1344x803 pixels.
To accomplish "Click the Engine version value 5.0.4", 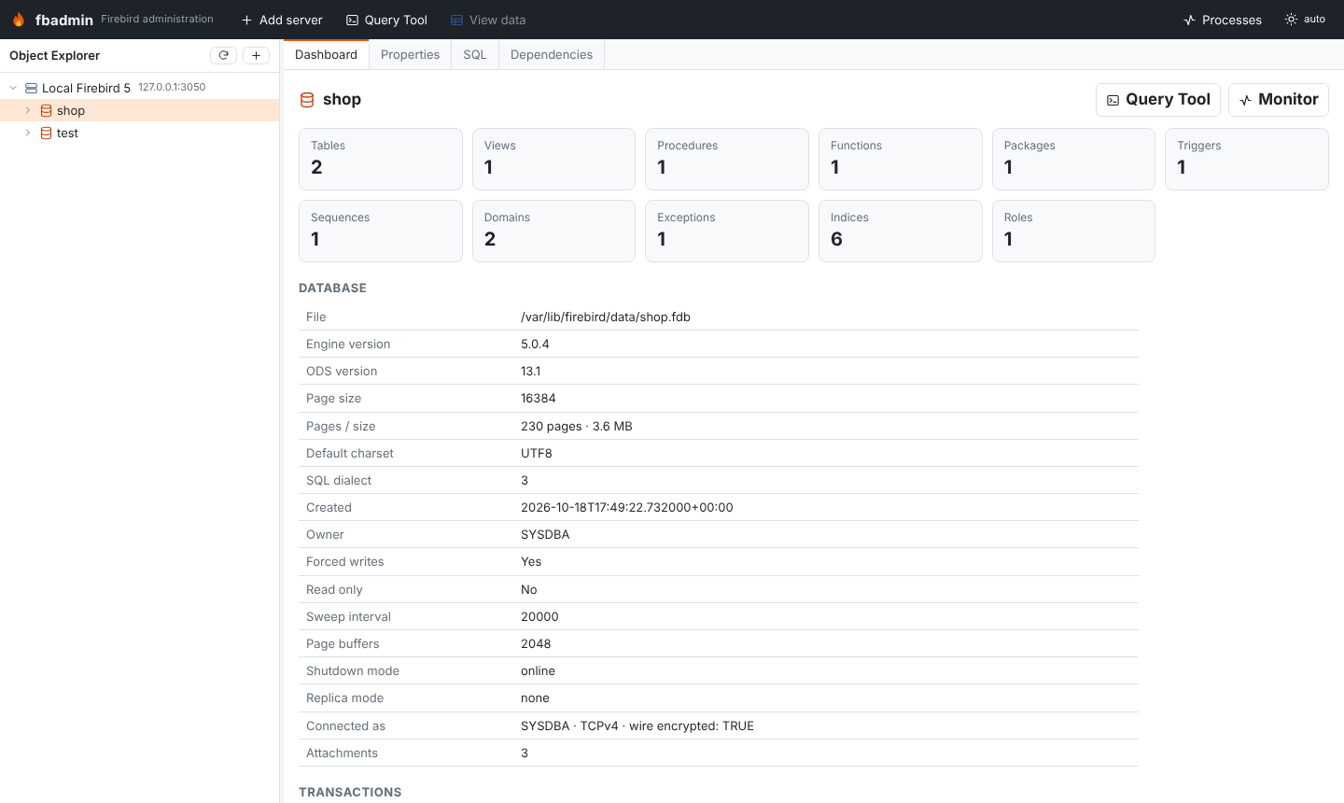I will click(x=535, y=345).
